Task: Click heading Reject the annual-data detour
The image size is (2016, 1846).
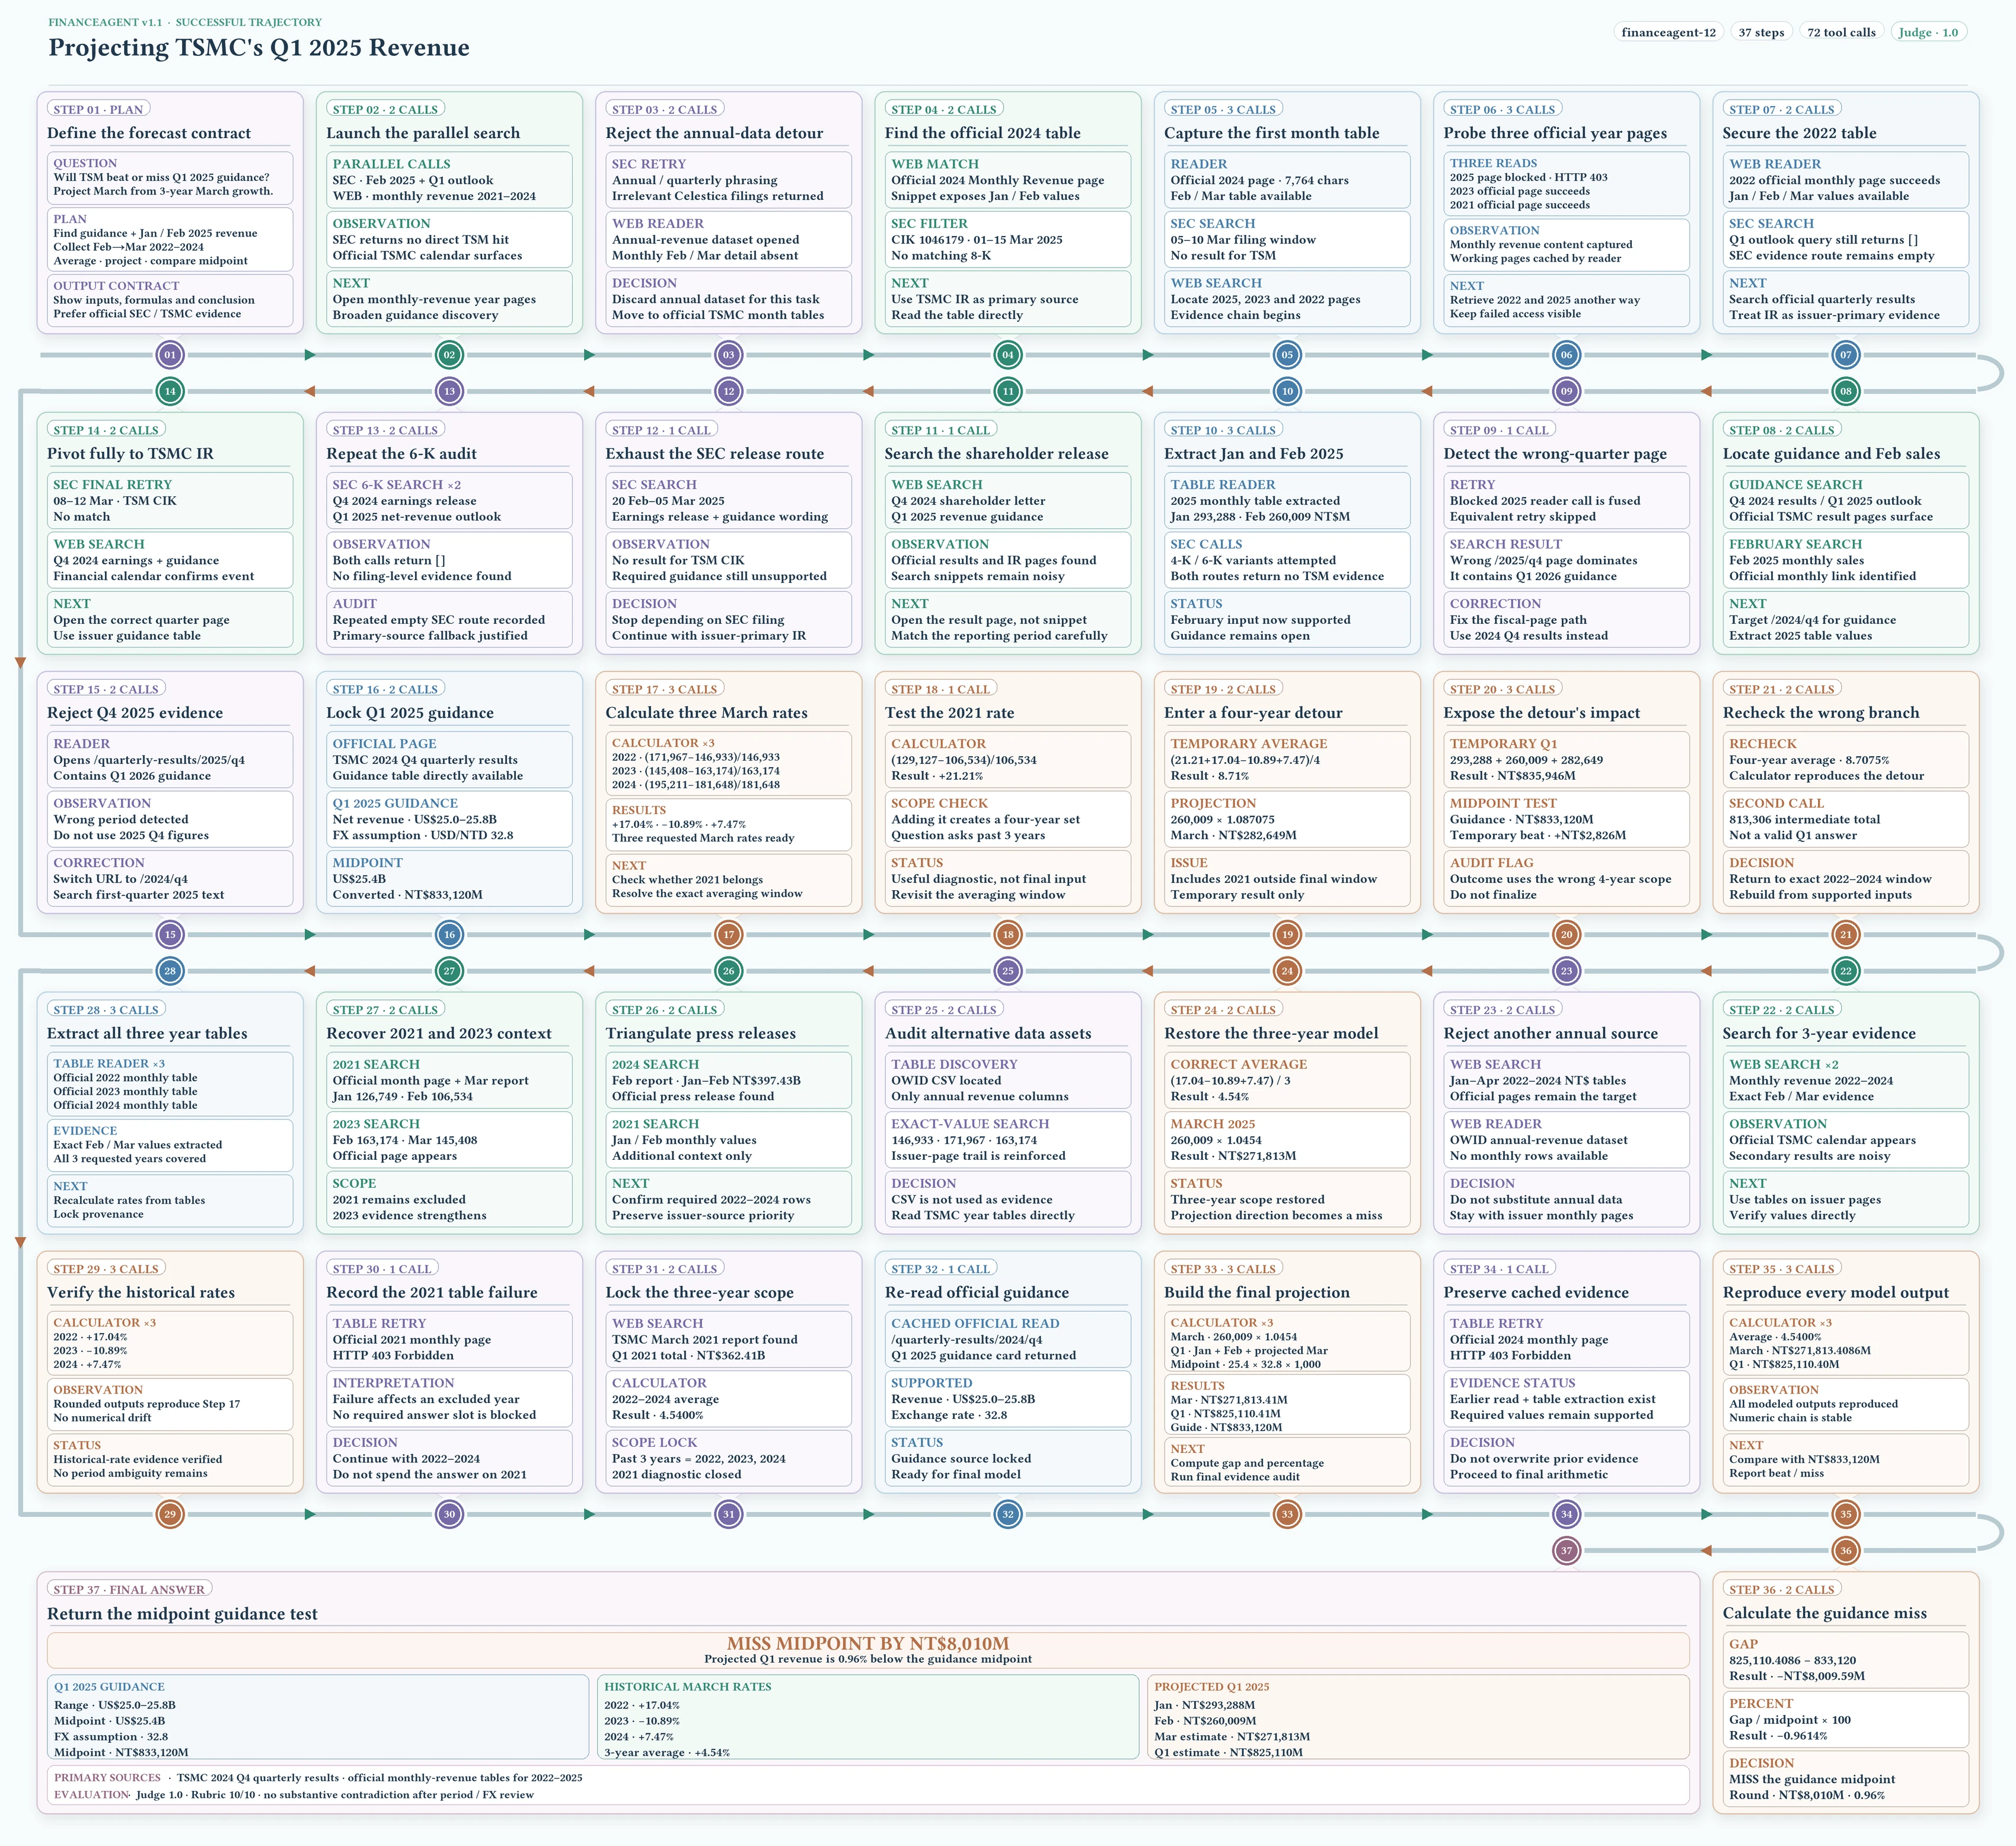Action: [x=714, y=133]
